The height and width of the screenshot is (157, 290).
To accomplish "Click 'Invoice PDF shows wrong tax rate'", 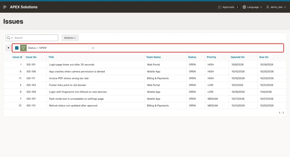I will 69,78.
